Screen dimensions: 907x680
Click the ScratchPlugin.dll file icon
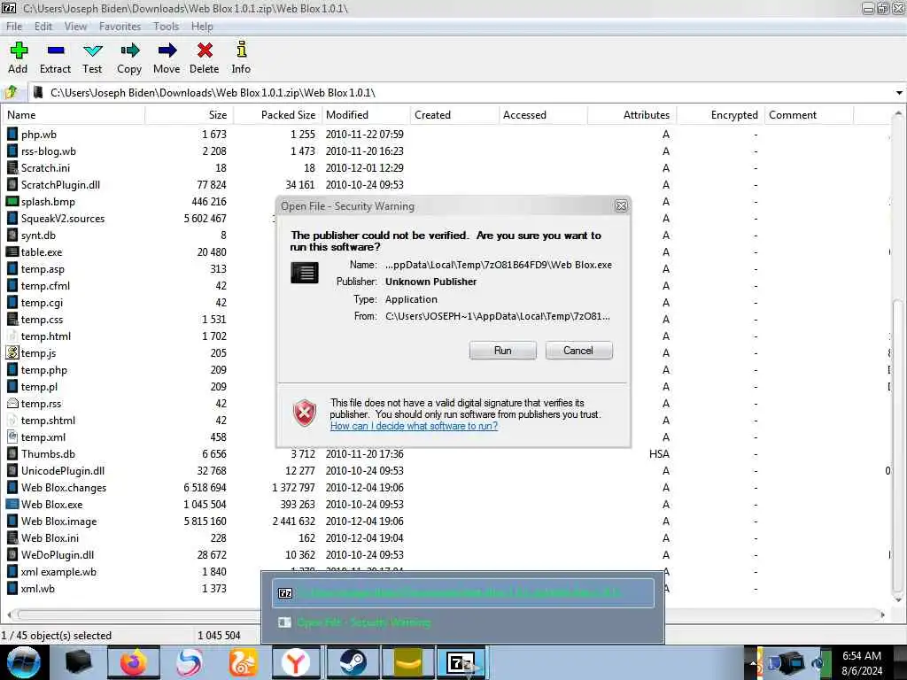[12, 184]
